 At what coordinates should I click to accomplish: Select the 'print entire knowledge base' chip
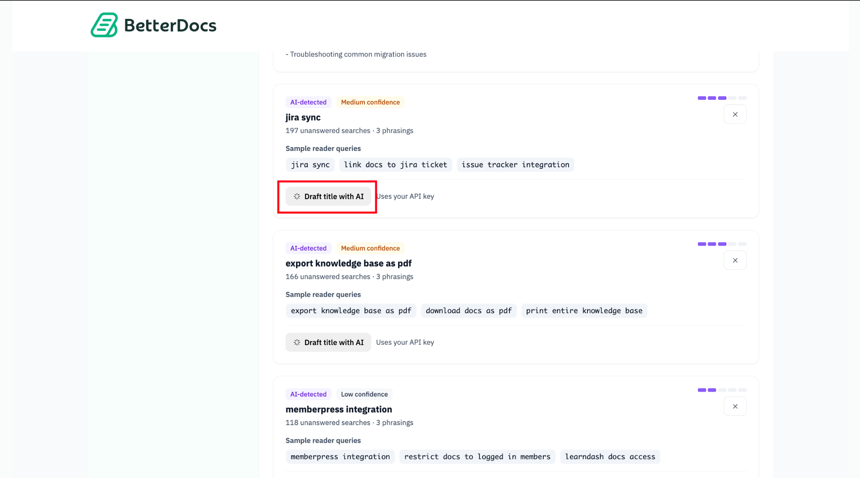(x=584, y=311)
